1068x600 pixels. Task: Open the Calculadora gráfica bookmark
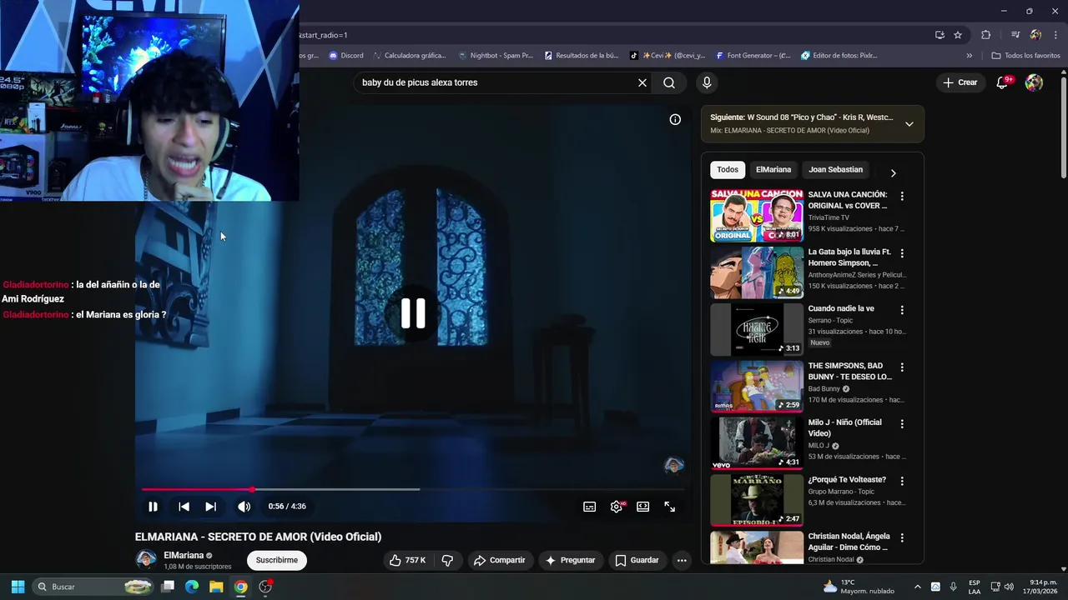tap(409, 56)
